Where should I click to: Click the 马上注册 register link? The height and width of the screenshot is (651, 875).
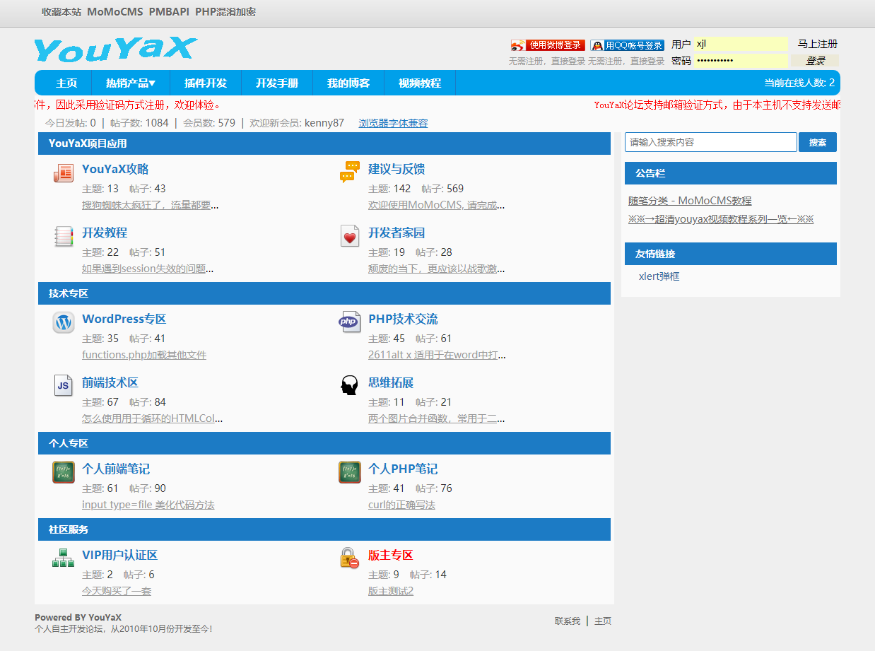818,44
